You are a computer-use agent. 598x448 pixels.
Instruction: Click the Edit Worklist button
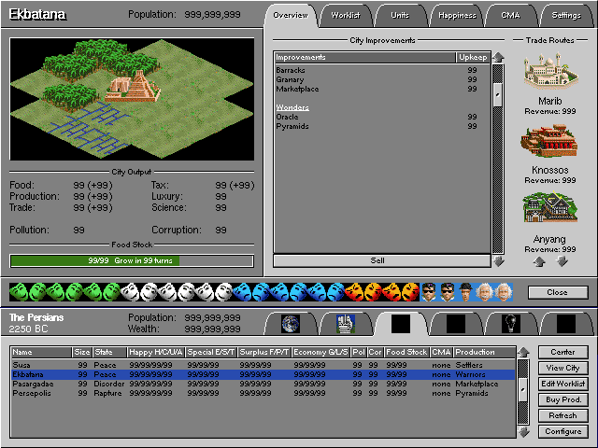pos(562,384)
